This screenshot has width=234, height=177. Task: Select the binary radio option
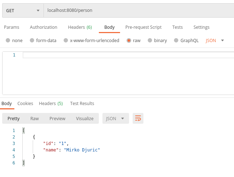coord(150,40)
